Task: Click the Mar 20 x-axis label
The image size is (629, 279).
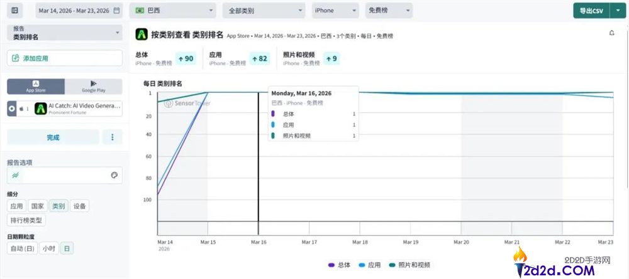Action: [461, 242]
